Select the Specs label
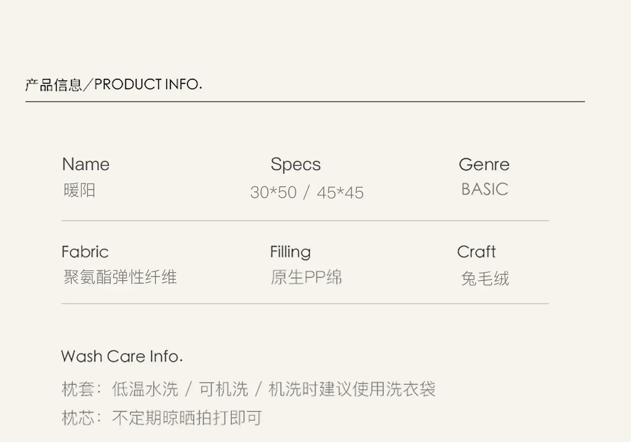 tap(295, 165)
